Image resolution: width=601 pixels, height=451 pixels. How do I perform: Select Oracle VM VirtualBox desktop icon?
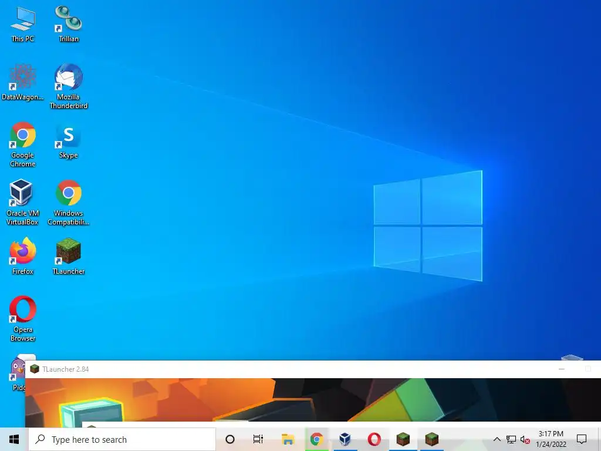tap(23, 203)
